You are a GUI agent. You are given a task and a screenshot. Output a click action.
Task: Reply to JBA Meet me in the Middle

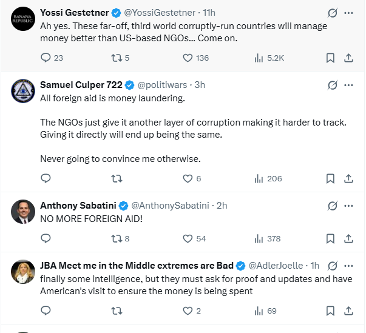46,311
